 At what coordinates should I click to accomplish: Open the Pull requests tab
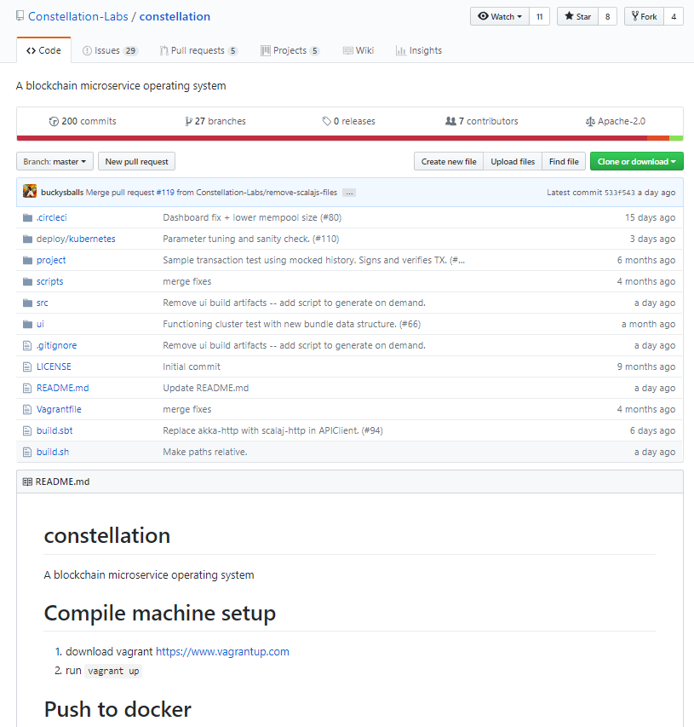[x=198, y=50]
